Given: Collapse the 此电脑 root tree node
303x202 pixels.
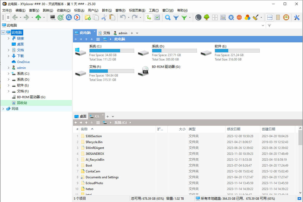Looking at the screenshot, I should (x=3, y=33).
